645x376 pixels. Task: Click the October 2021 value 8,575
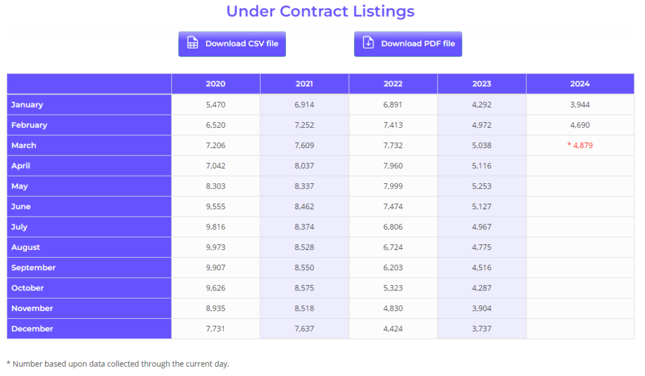pyautogui.click(x=304, y=288)
